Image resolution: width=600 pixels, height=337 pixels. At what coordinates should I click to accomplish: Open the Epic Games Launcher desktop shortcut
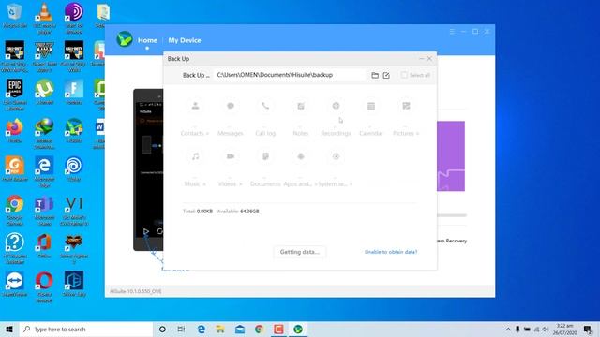(x=15, y=95)
